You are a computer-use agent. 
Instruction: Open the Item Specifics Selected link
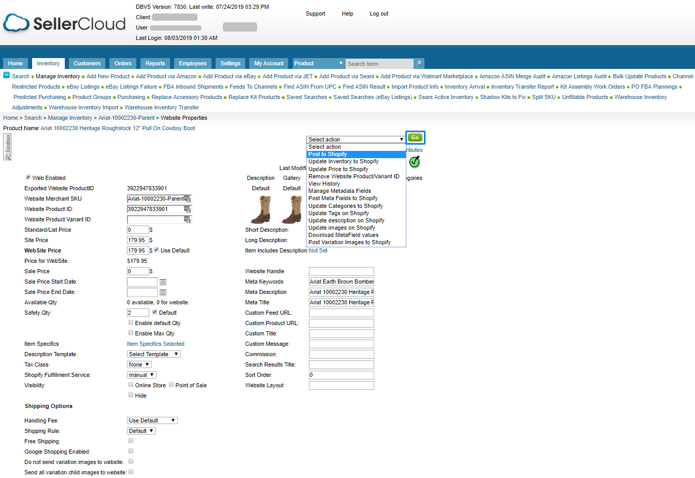155,344
